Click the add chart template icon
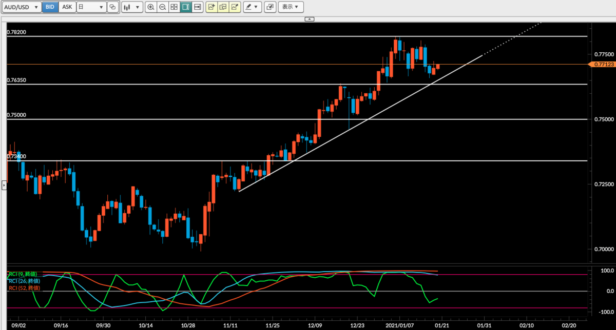The image size is (616, 330). (211, 7)
